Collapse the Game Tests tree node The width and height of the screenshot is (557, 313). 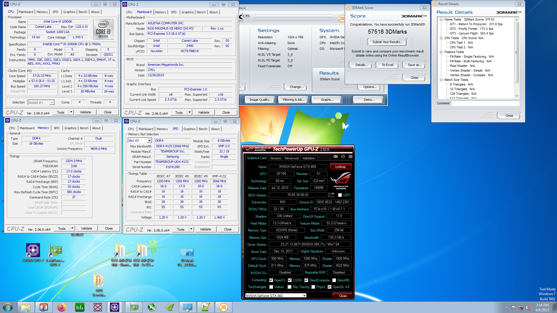click(441, 19)
